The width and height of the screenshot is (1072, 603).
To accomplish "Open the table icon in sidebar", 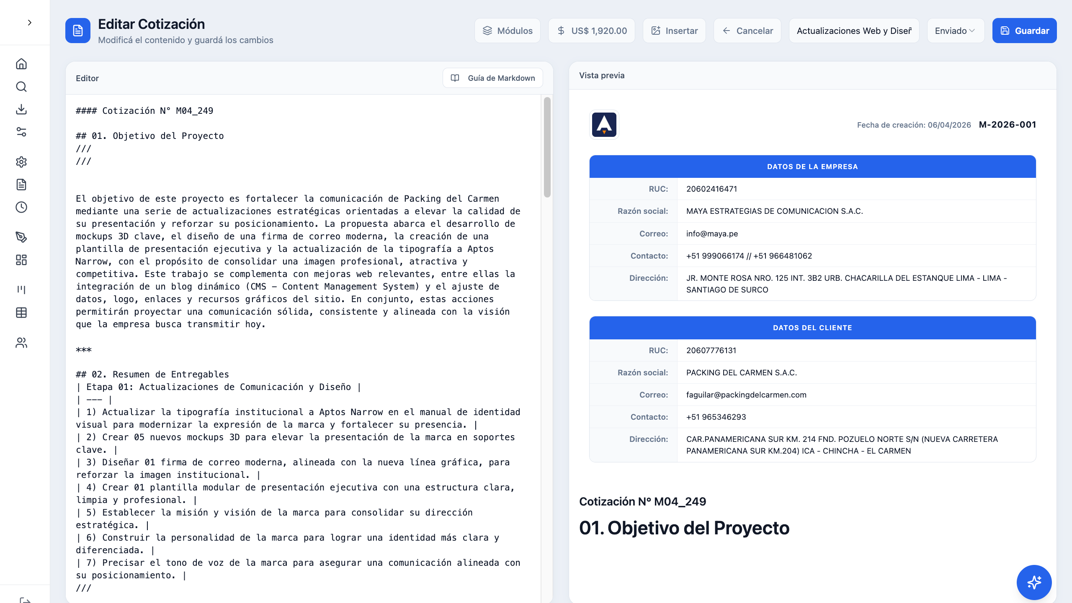I will [21, 313].
